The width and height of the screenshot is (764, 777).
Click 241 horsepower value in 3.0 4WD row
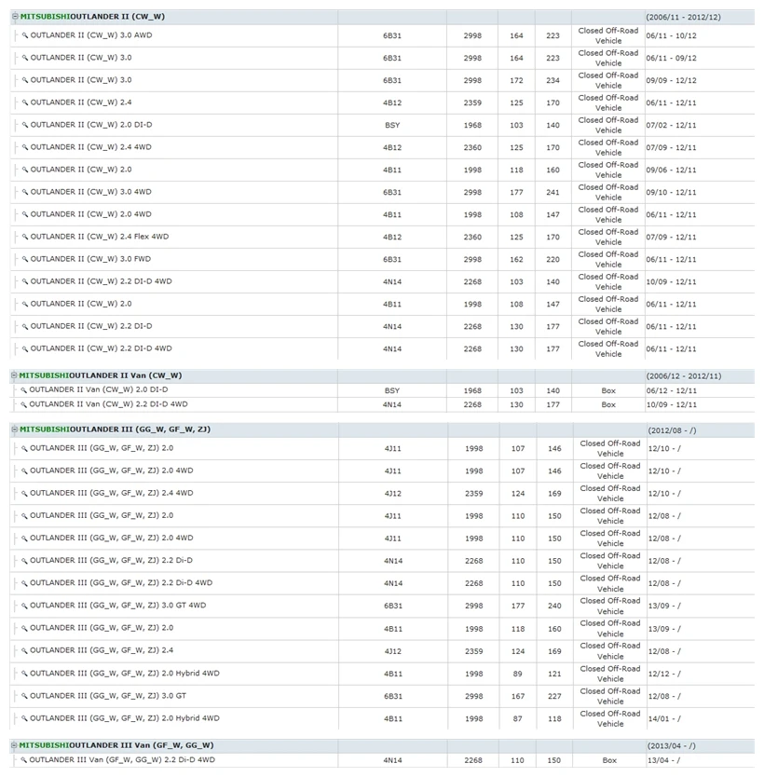(553, 192)
